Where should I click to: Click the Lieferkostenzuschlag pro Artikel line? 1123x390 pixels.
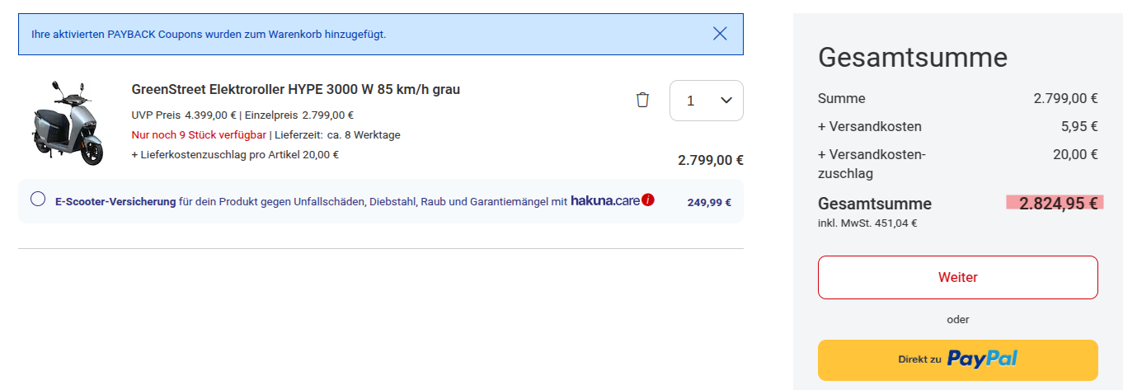pos(235,154)
